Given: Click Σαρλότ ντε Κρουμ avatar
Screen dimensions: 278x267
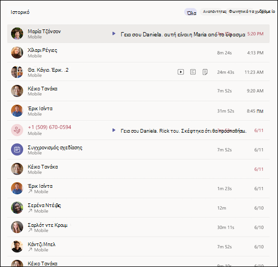Looking at the screenshot, I should pyautogui.click(x=17, y=227).
